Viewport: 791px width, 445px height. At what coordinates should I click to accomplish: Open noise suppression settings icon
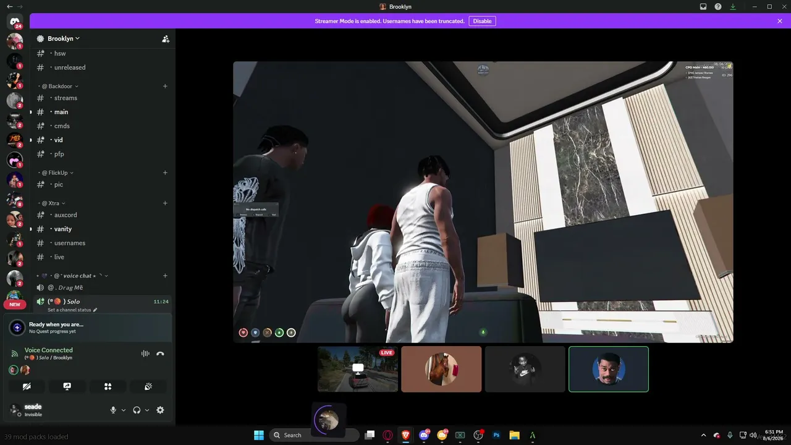coord(145,354)
